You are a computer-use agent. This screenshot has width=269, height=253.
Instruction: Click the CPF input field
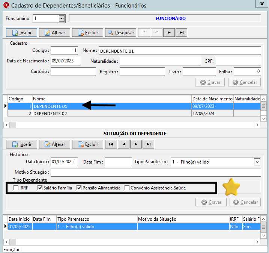(x=239, y=61)
